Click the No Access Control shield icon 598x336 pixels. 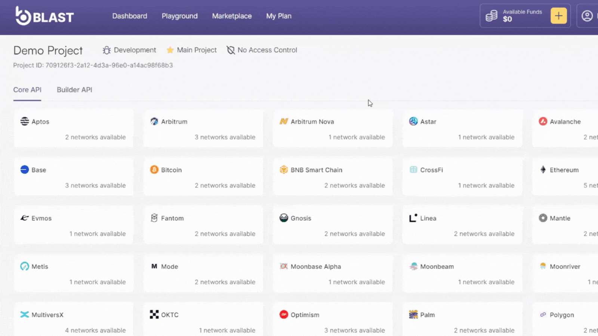pos(231,50)
